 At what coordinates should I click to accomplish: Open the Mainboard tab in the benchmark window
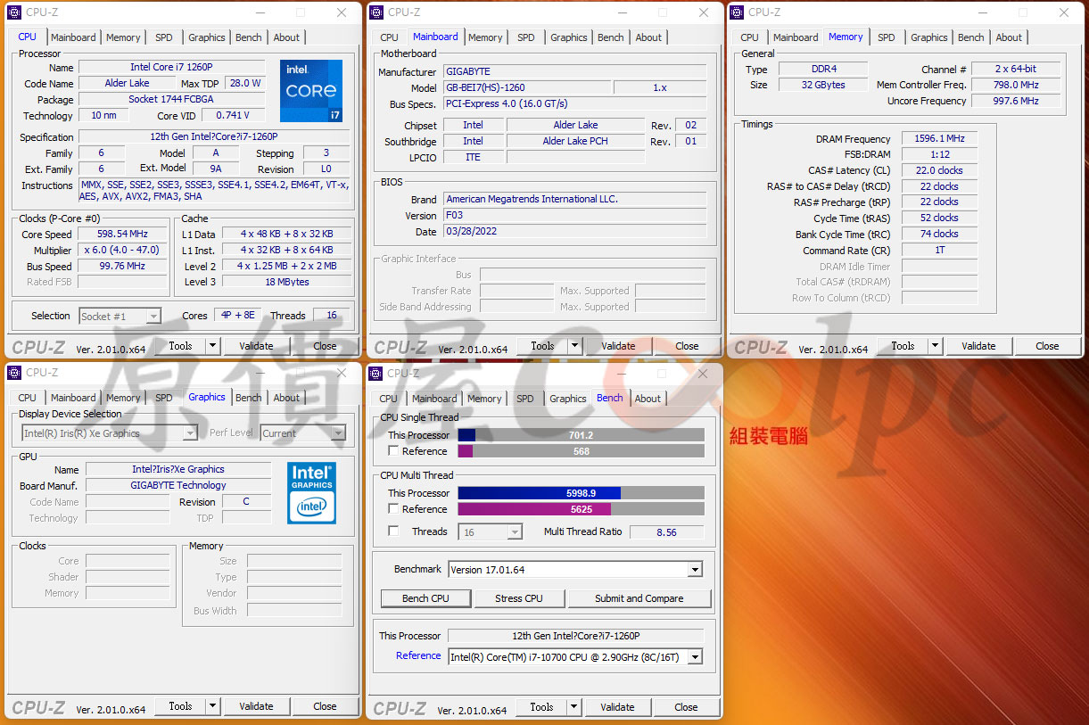pos(434,399)
